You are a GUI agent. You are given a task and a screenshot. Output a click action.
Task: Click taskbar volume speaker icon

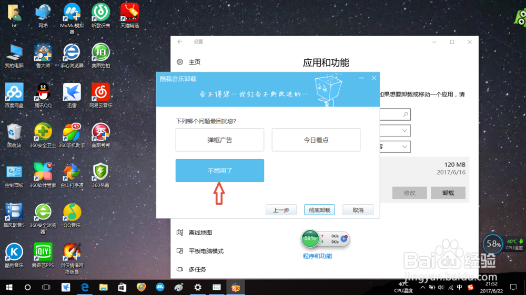pos(441,287)
